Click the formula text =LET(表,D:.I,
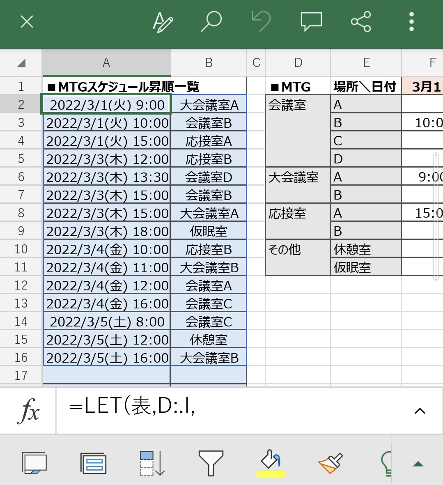 pyautogui.click(x=132, y=406)
